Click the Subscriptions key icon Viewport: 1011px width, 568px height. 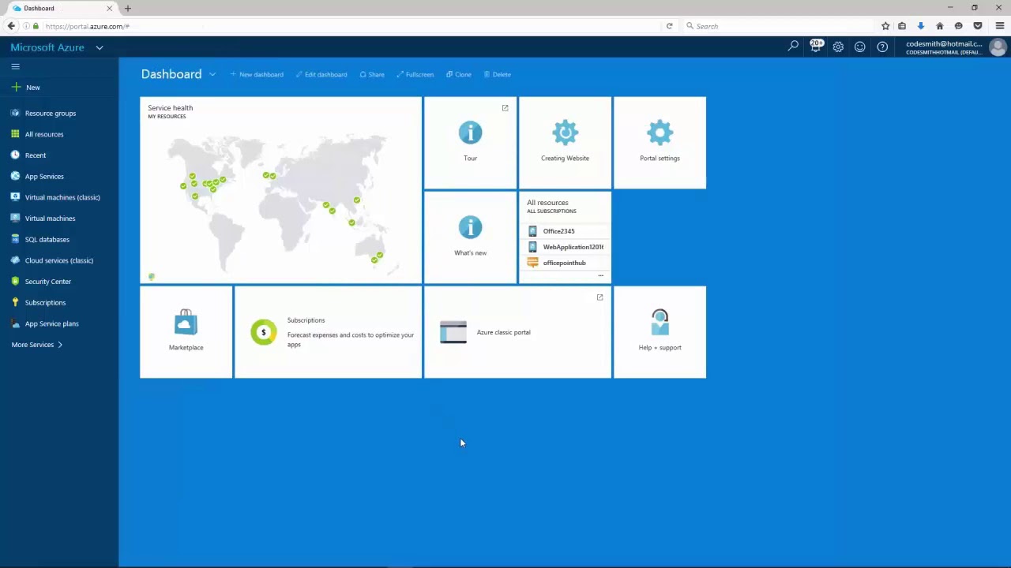pos(15,302)
